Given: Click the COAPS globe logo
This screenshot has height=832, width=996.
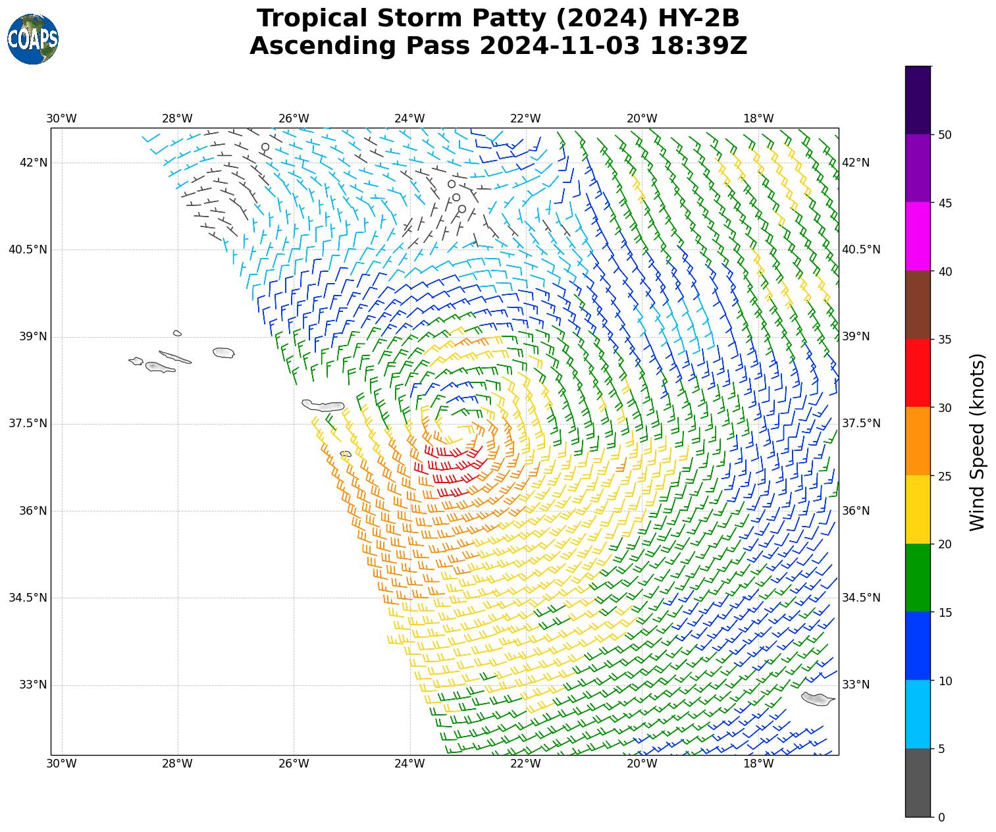Looking at the screenshot, I should 33,39.
